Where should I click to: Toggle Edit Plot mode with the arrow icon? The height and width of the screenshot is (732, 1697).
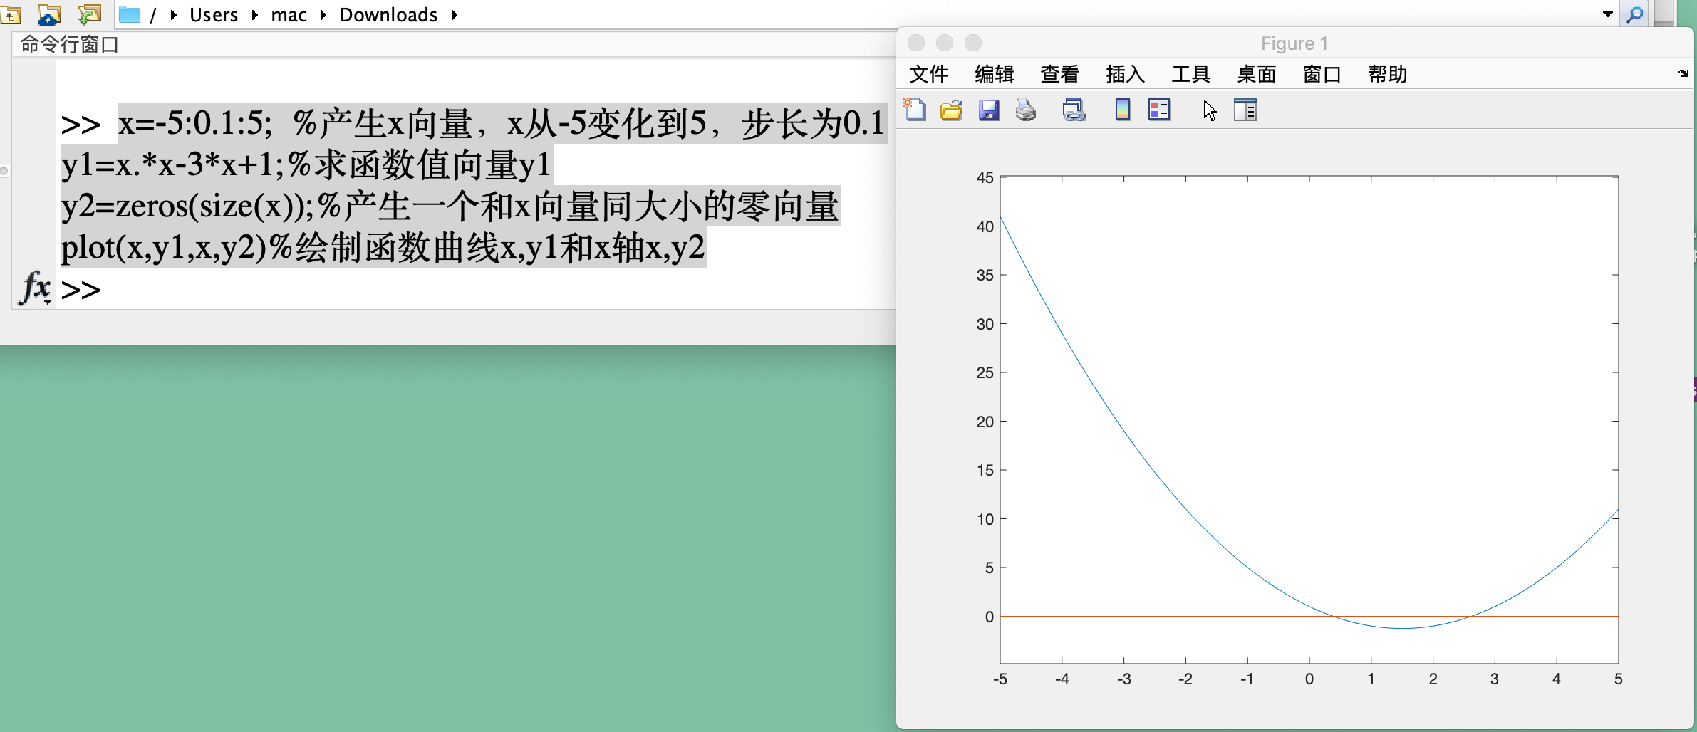1209,110
